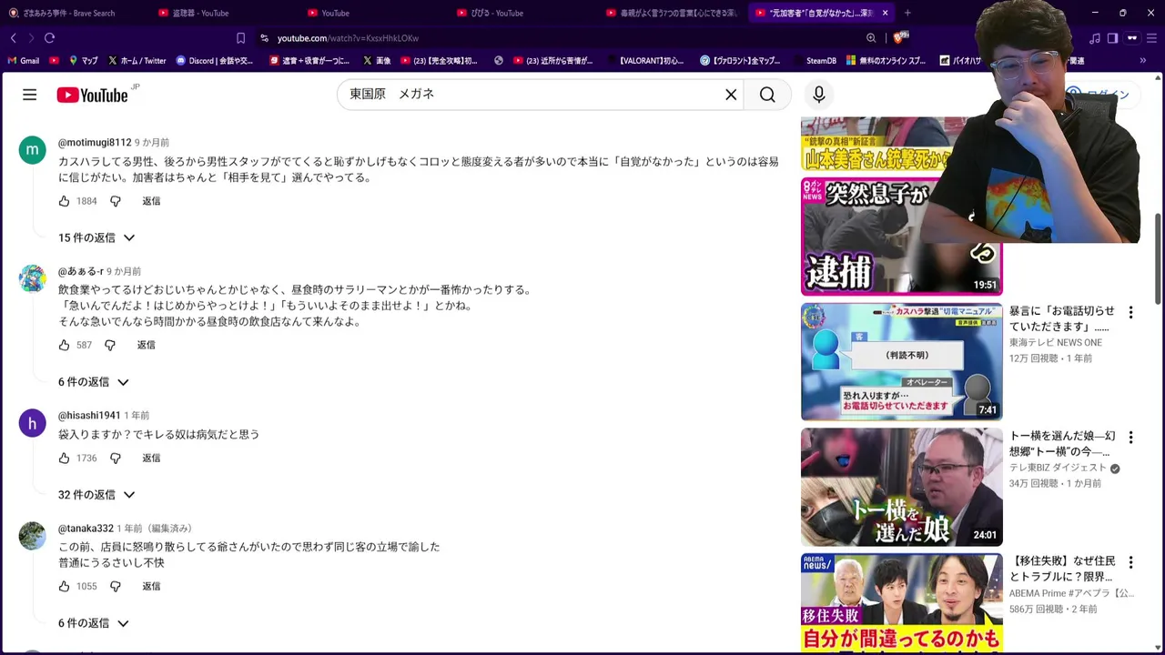Viewport: 1165px width, 655px height.
Task: Dislike the comment by @ああるｰr
Action: pyautogui.click(x=110, y=345)
